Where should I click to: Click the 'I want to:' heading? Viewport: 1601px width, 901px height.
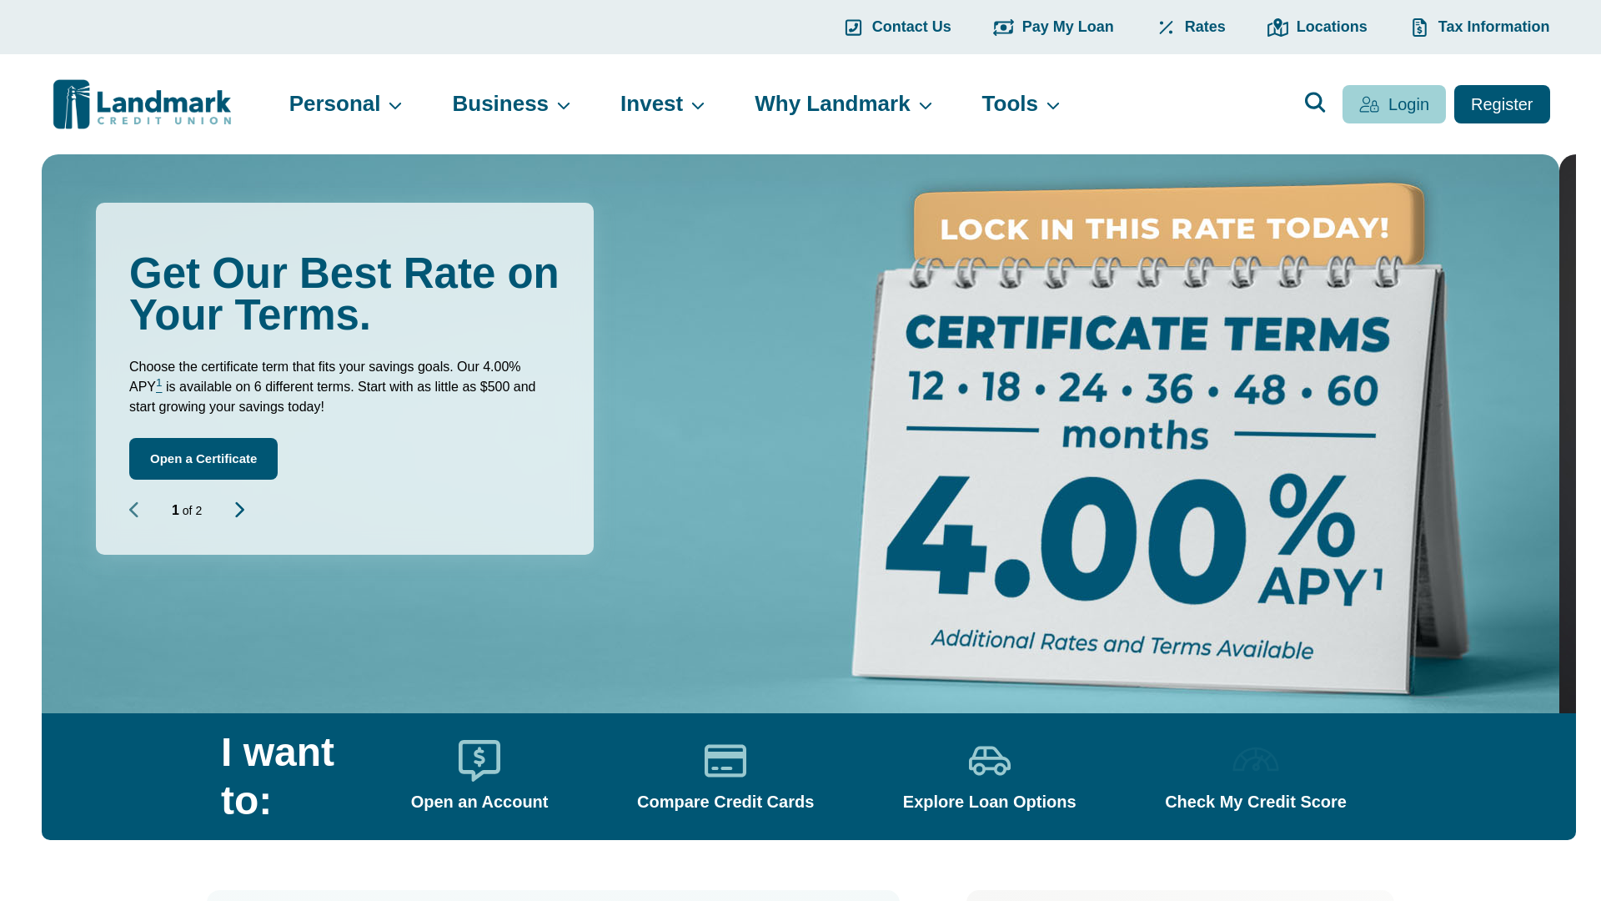[278, 777]
